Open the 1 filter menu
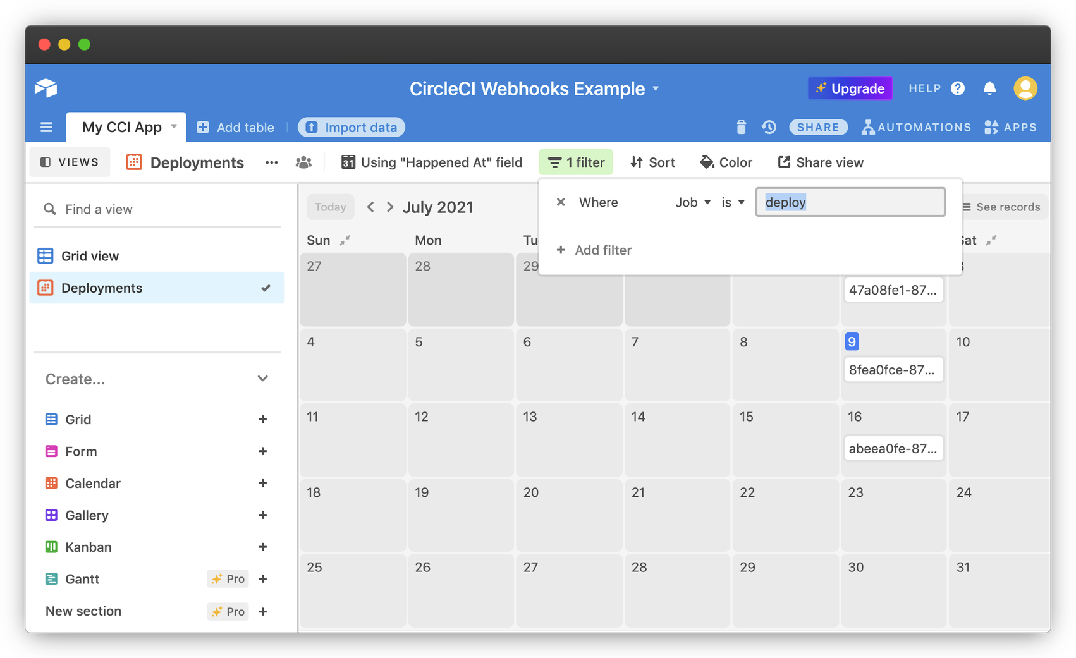 coord(576,162)
